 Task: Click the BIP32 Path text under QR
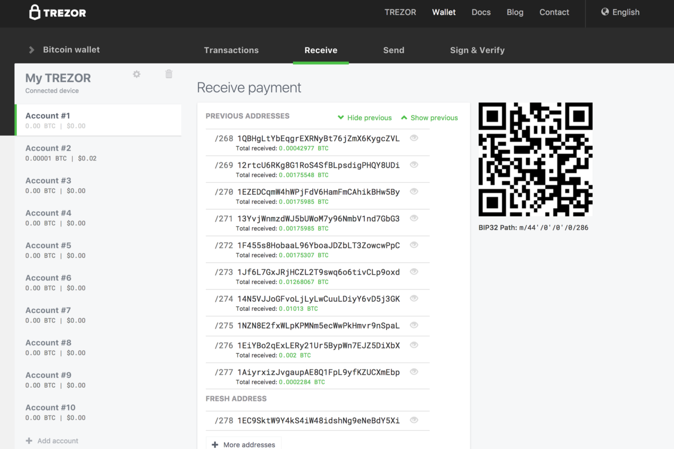coord(533,228)
